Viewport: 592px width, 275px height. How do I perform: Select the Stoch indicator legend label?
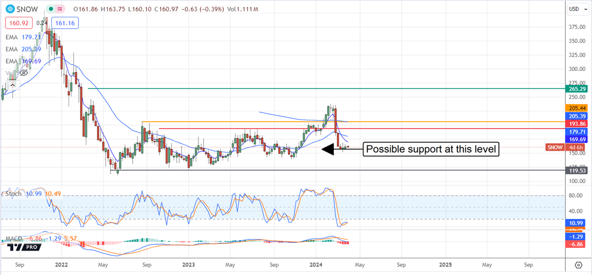tap(13, 194)
